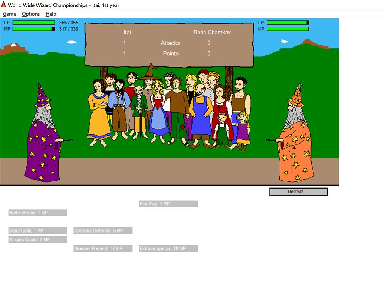Open the Help menu
This screenshot has height=288, width=384.
[x=51, y=14]
